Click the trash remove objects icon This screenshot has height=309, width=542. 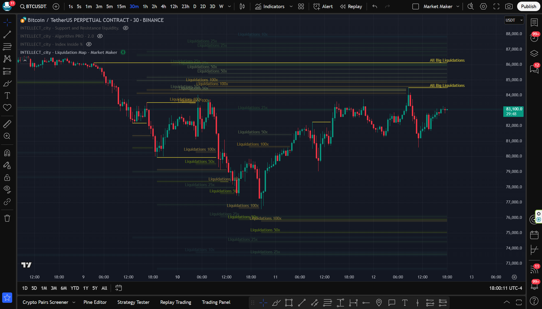tap(7, 218)
